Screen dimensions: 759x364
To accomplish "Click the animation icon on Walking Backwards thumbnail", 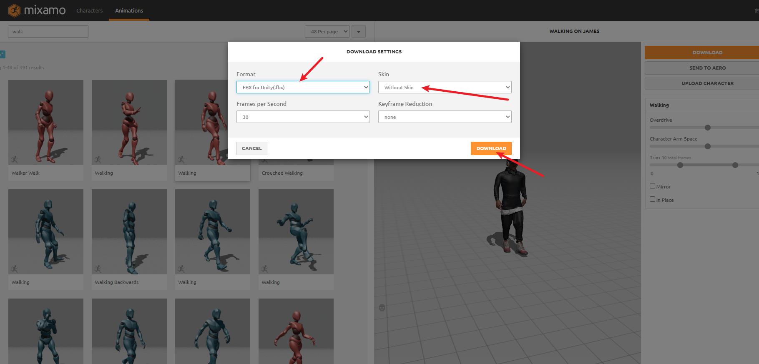I will (x=98, y=269).
